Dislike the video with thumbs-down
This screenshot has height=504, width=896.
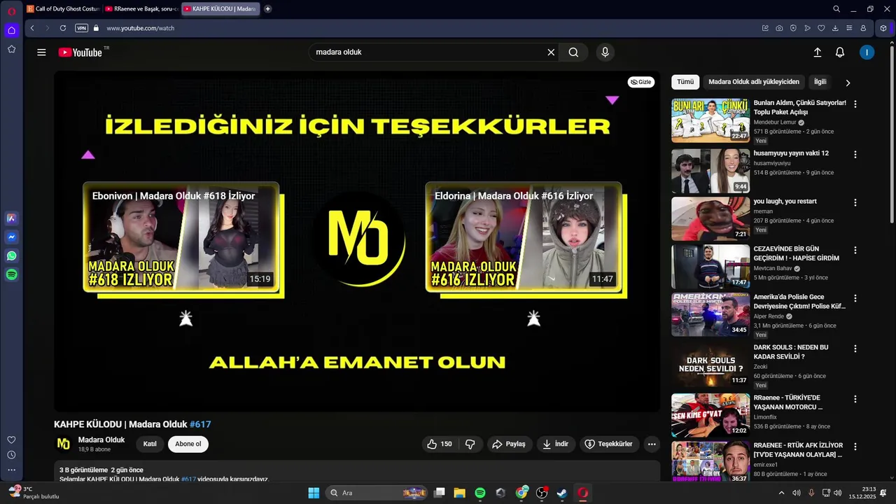[470, 444]
